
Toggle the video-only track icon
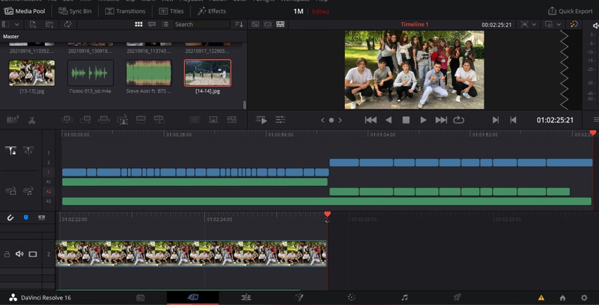(10, 191)
